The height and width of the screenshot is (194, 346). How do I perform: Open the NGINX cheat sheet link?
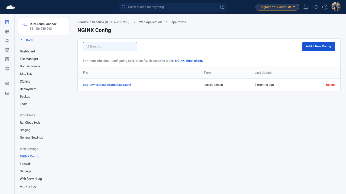tap(189, 61)
